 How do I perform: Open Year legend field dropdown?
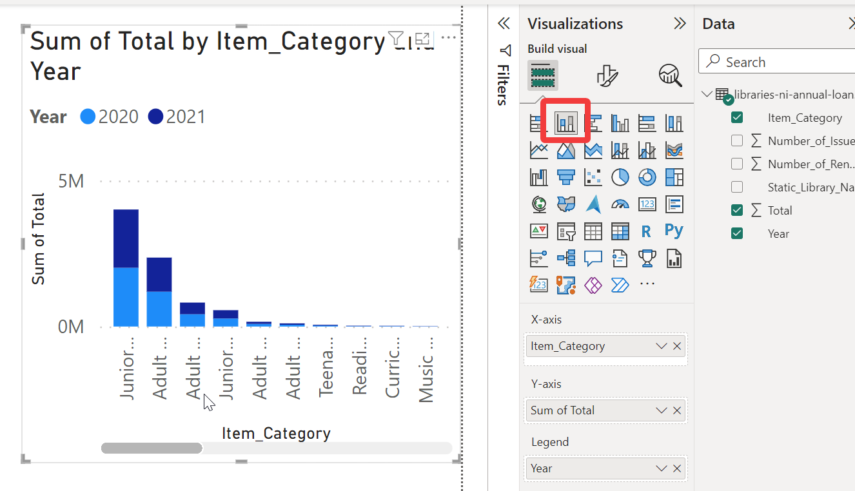pyautogui.click(x=661, y=468)
